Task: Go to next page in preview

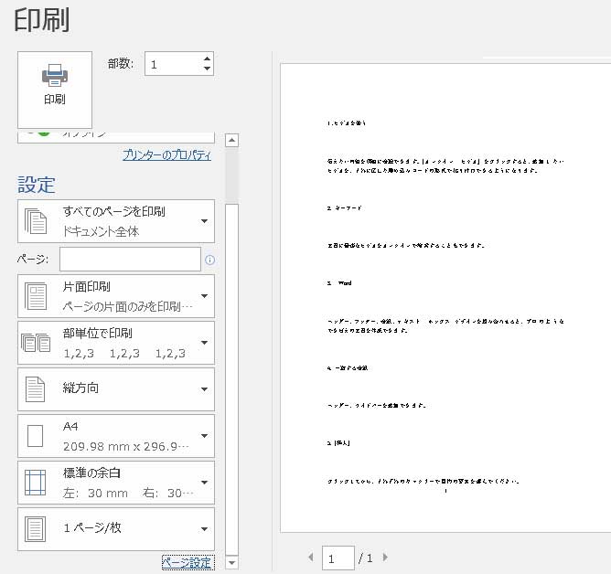Action: 385,557
